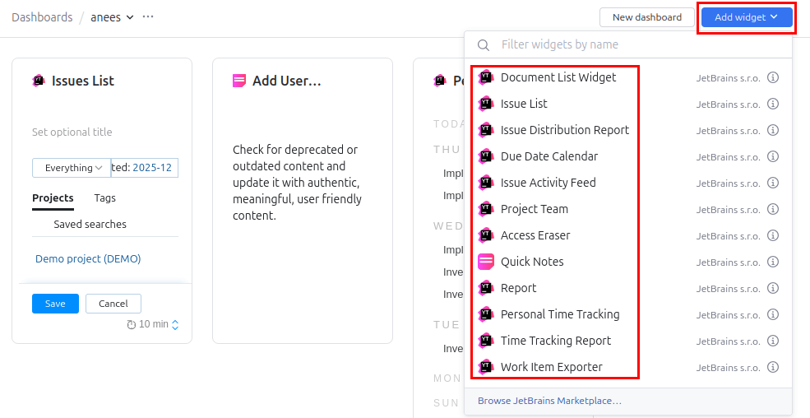Click the info icon beside Work Item Exporter

tap(773, 368)
